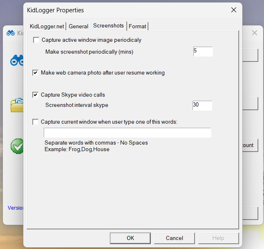The width and height of the screenshot is (264, 249).
Task: Switch to the KidLogger.net tab
Action: click(x=47, y=27)
